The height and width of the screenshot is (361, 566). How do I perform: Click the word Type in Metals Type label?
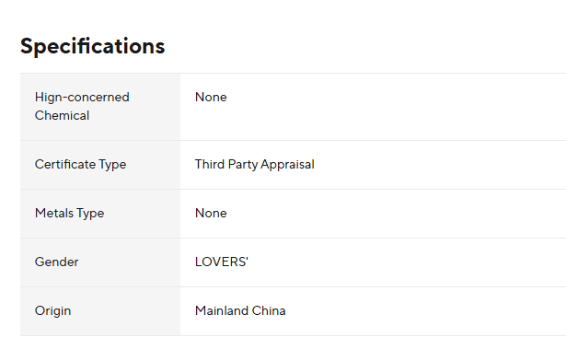point(90,214)
